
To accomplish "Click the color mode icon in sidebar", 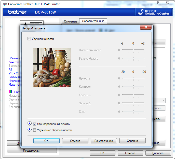I will coord(10,92).
